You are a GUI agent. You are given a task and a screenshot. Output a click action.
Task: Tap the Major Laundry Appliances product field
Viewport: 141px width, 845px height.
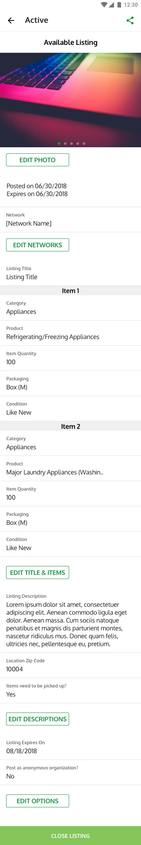tap(70, 469)
